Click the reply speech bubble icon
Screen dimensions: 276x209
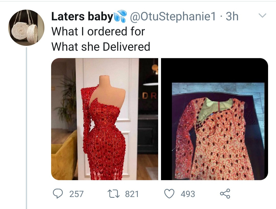click(58, 194)
